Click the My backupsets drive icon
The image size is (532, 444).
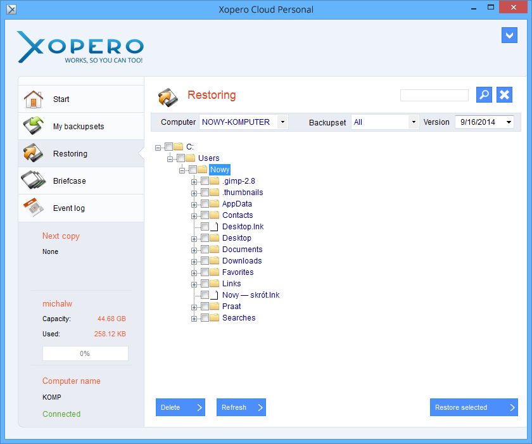[x=33, y=126]
